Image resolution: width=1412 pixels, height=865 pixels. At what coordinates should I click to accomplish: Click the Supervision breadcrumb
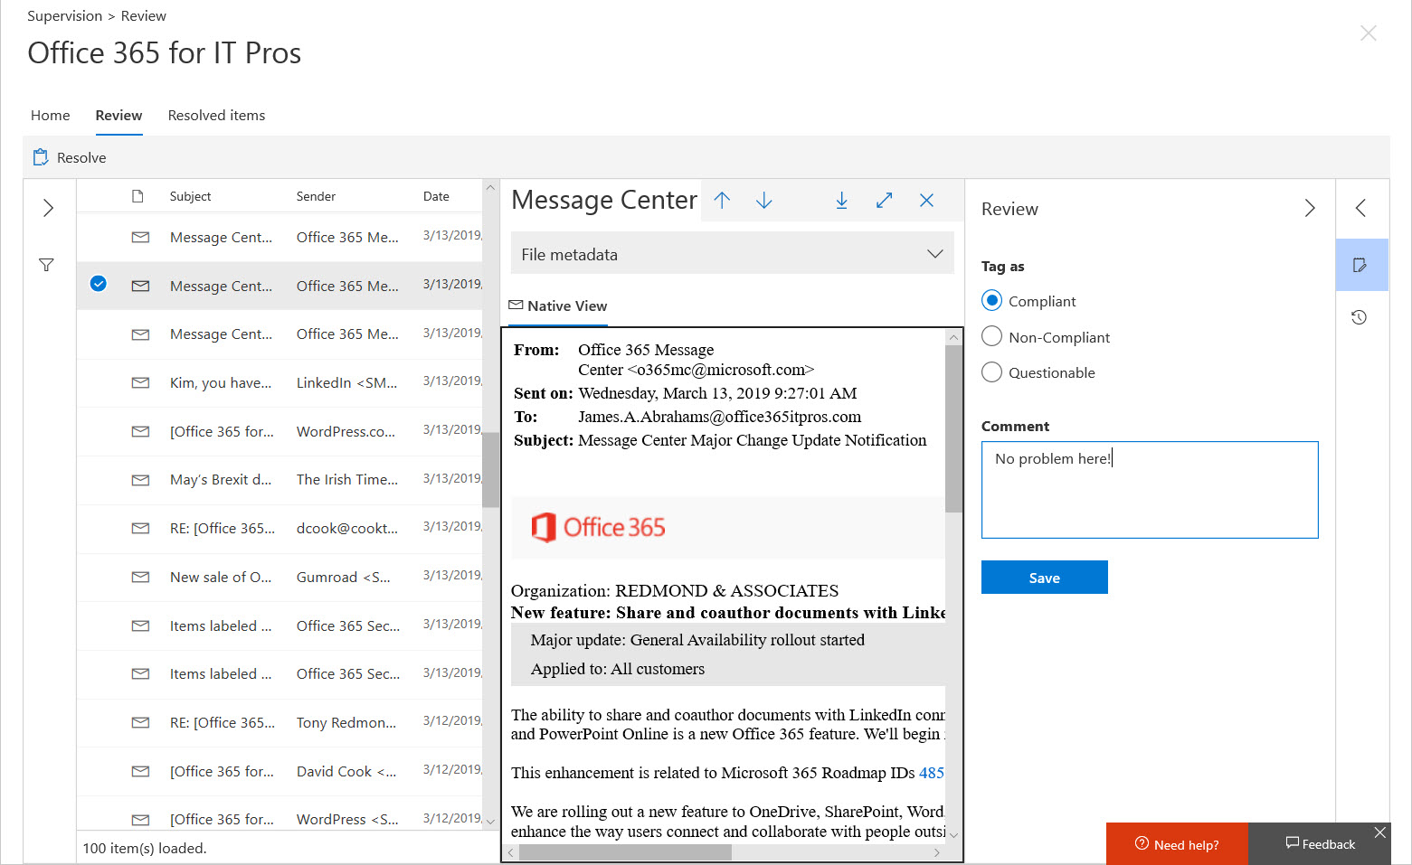[65, 16]
